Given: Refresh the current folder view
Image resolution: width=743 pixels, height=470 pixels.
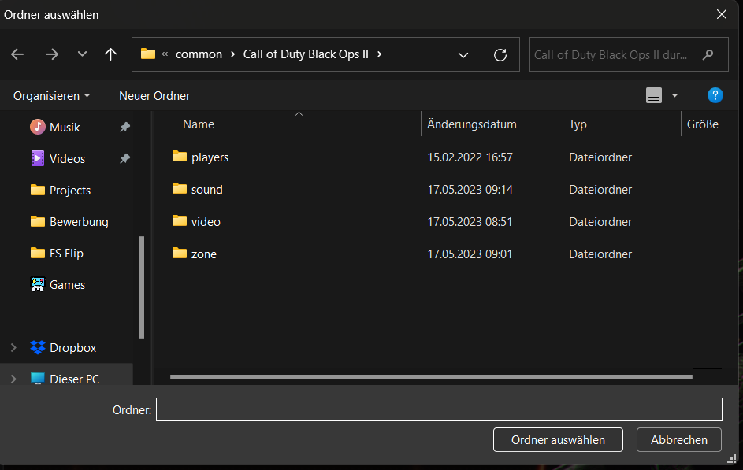Looking at the screenshot, I should pos(500,55).
